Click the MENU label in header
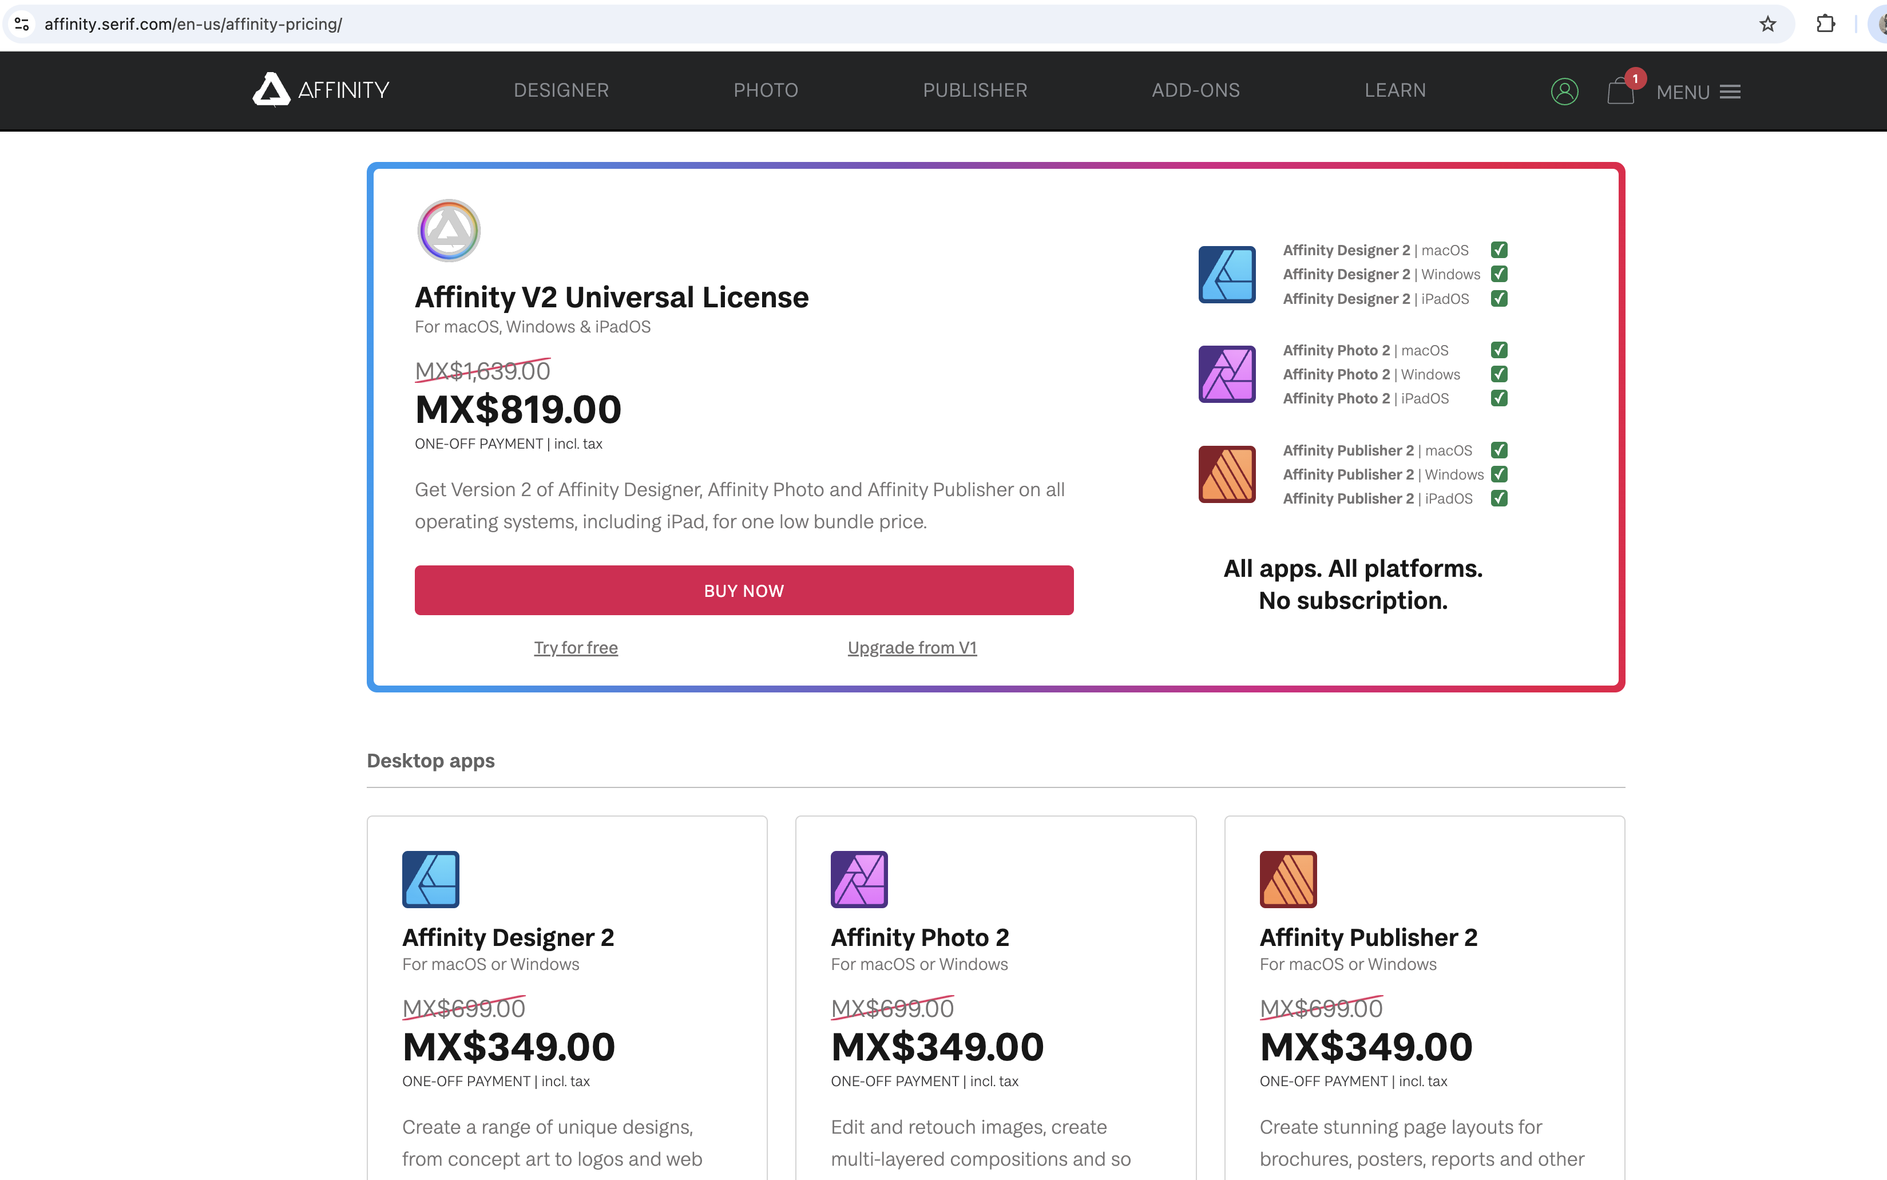The height and width of the screenshot is (1180, 1887). click(1683, 92)
